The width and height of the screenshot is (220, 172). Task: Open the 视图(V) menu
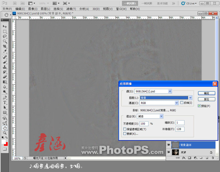(108, 9)
